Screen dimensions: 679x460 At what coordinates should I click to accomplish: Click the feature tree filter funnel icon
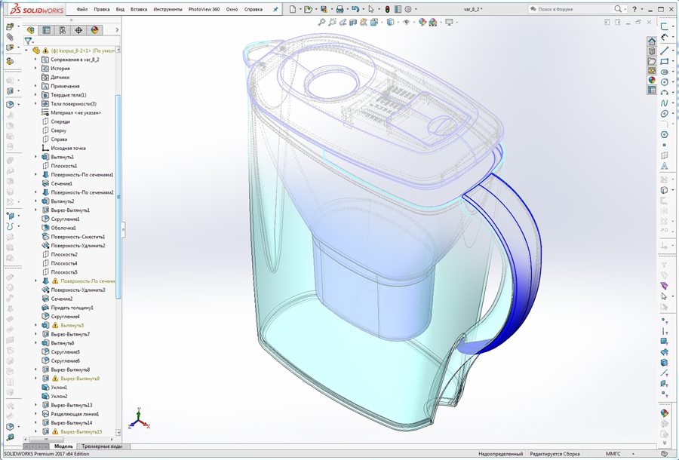(x=28, y=41)
